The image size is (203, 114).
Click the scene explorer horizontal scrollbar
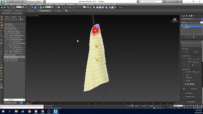tap(14, 100)
